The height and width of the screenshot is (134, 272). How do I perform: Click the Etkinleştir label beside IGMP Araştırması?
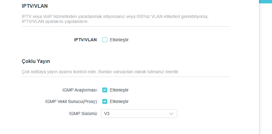119,90
